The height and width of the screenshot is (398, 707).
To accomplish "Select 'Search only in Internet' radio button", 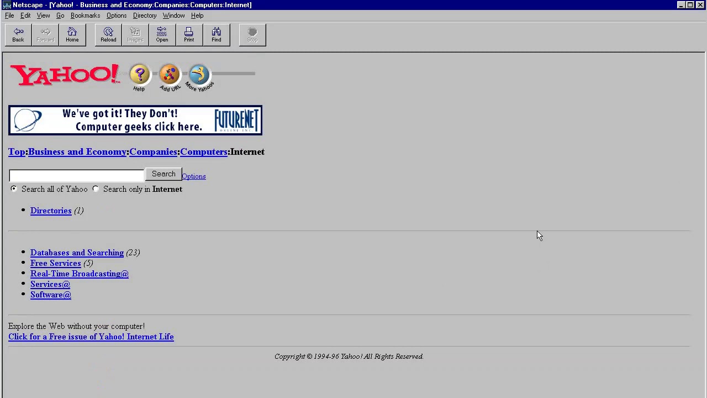I will (x=96, y=189).
